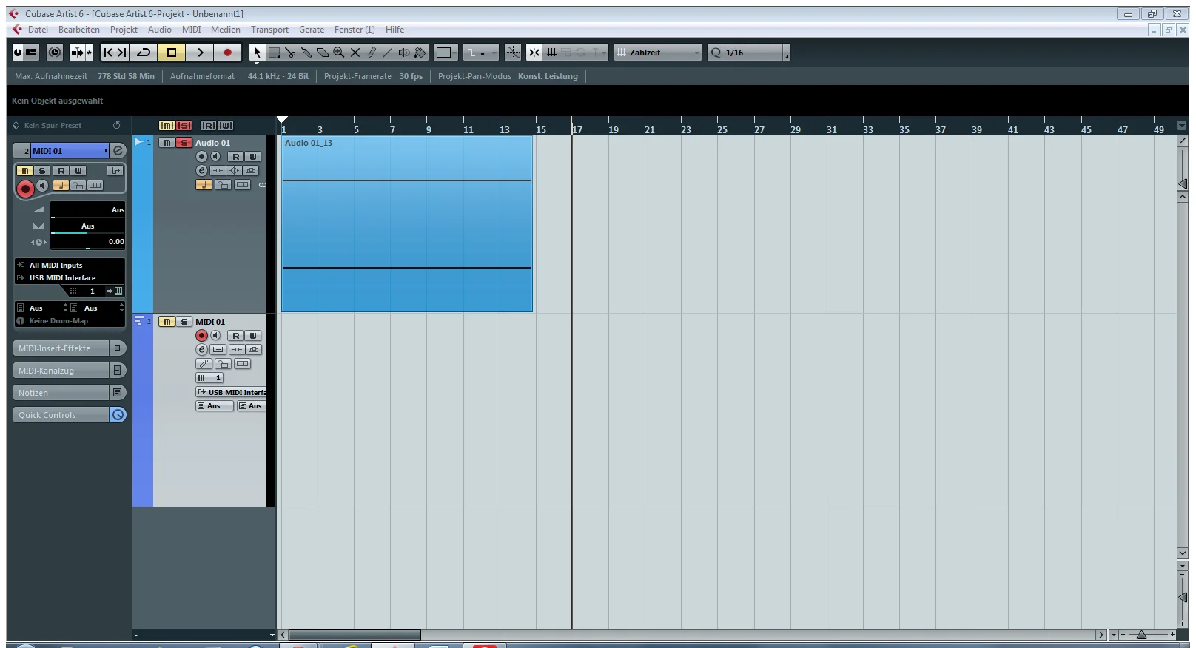Open the MIDI menu
Screen dimensions: 1196x648
pyautogui.click(x=191, y=30)
